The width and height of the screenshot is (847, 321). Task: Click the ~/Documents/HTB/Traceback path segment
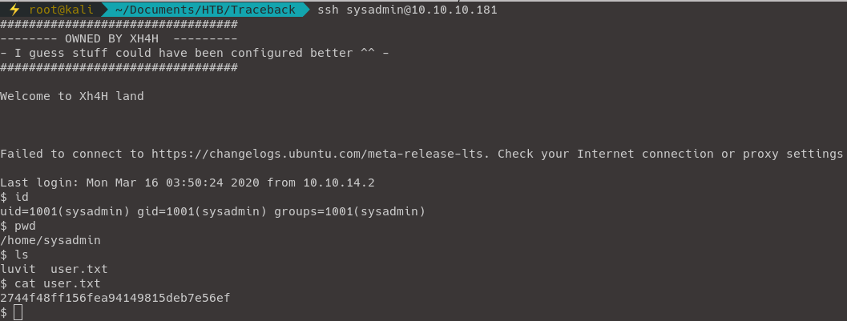[x=204, y=10]
